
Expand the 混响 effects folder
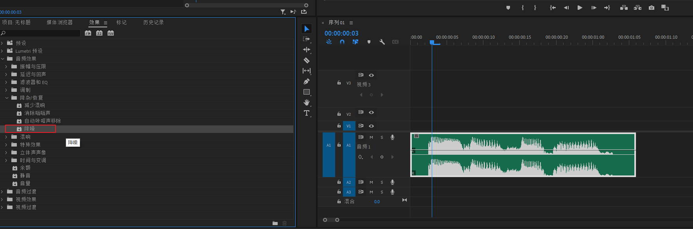pyautogui.click(x=6, y=137)
